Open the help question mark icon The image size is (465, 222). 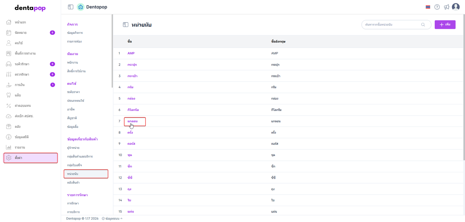tap(437, 7)
